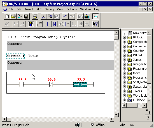Open the Edit menu

tap(19, 9)
